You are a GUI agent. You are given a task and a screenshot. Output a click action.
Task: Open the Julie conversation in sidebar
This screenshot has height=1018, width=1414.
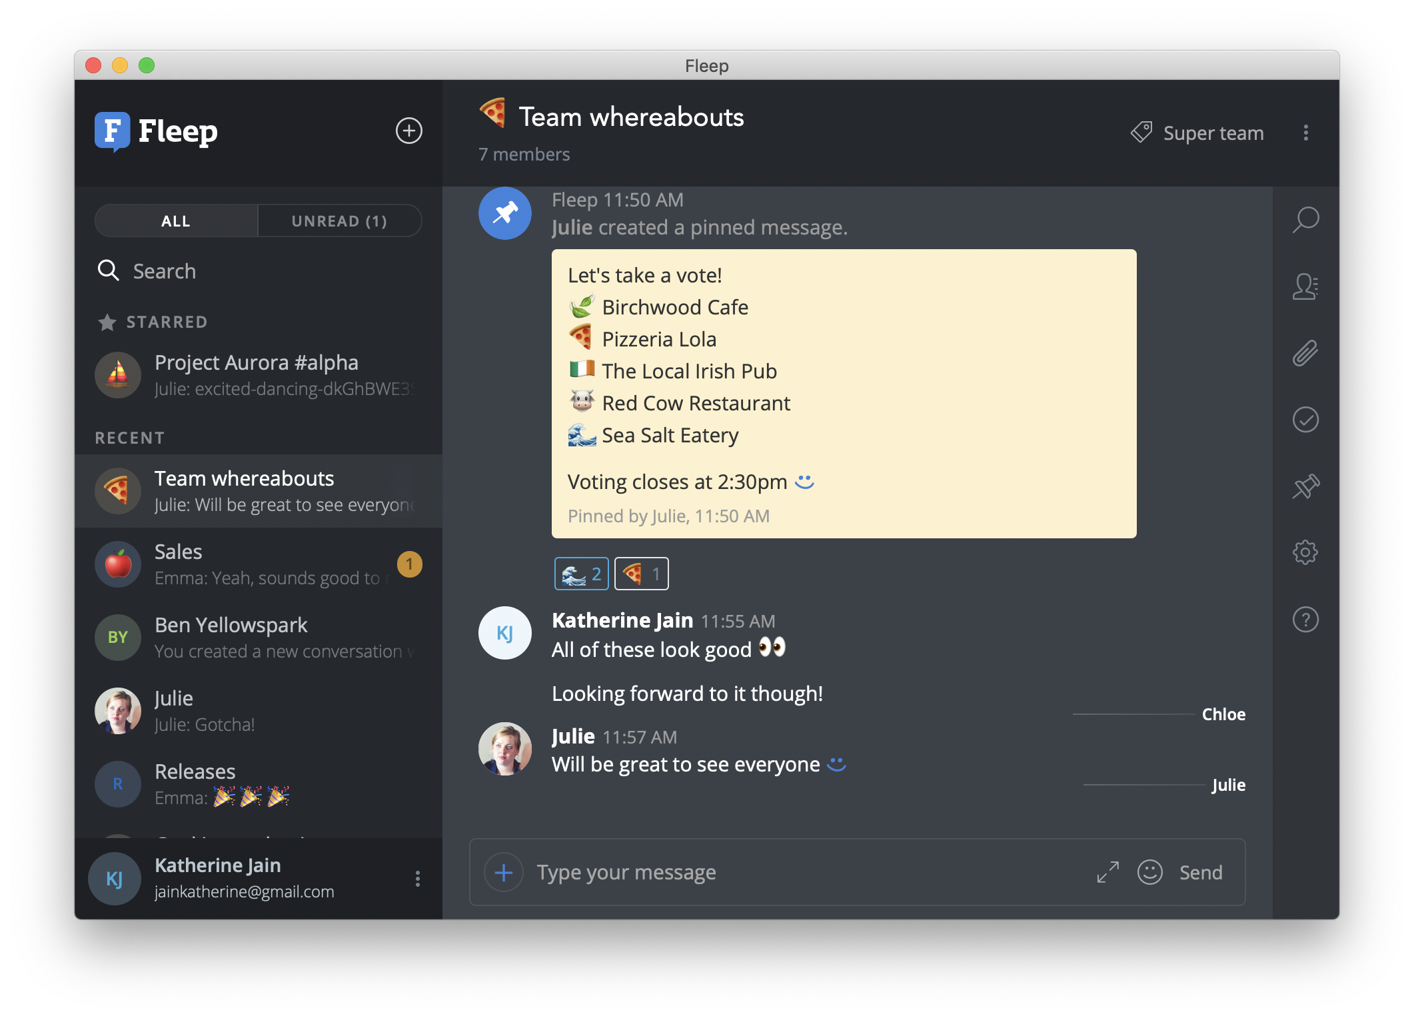(259, 711)
